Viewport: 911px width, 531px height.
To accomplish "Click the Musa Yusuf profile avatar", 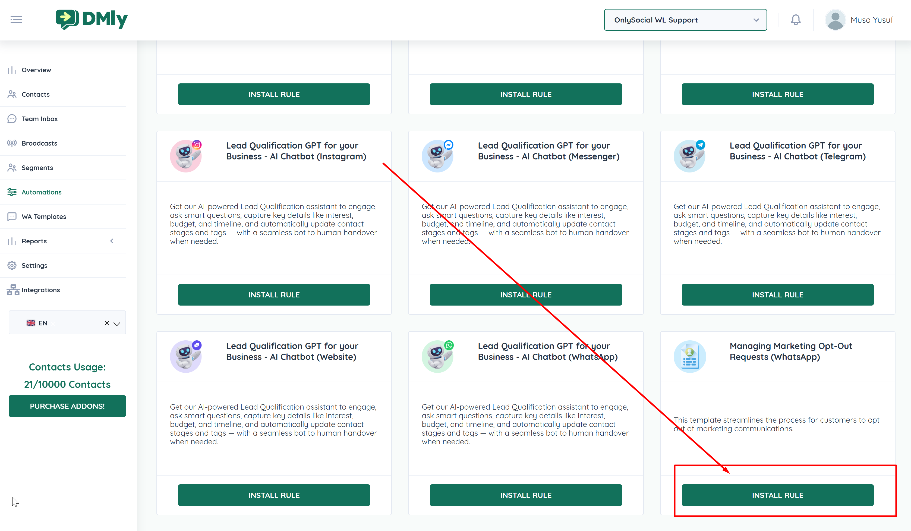I will [835, 20].
